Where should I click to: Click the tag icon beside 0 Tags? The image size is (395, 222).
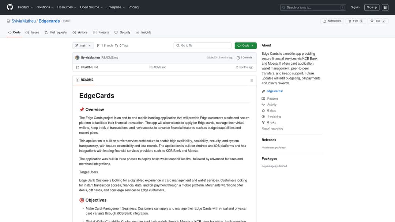(x=116, y=46)
